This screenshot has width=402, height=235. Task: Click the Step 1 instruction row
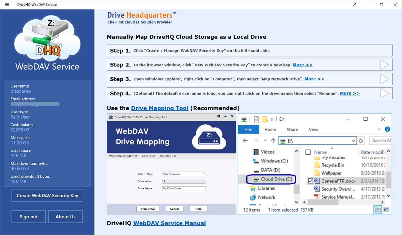tap(250, 50)
